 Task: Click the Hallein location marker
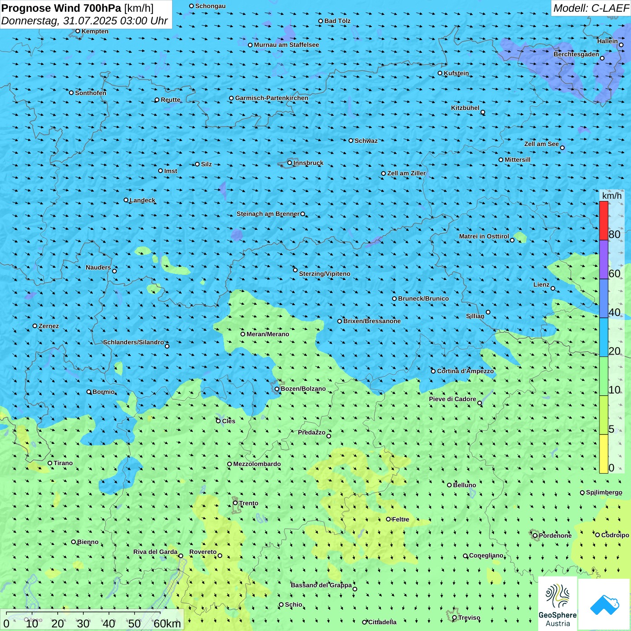click(621, 45)
